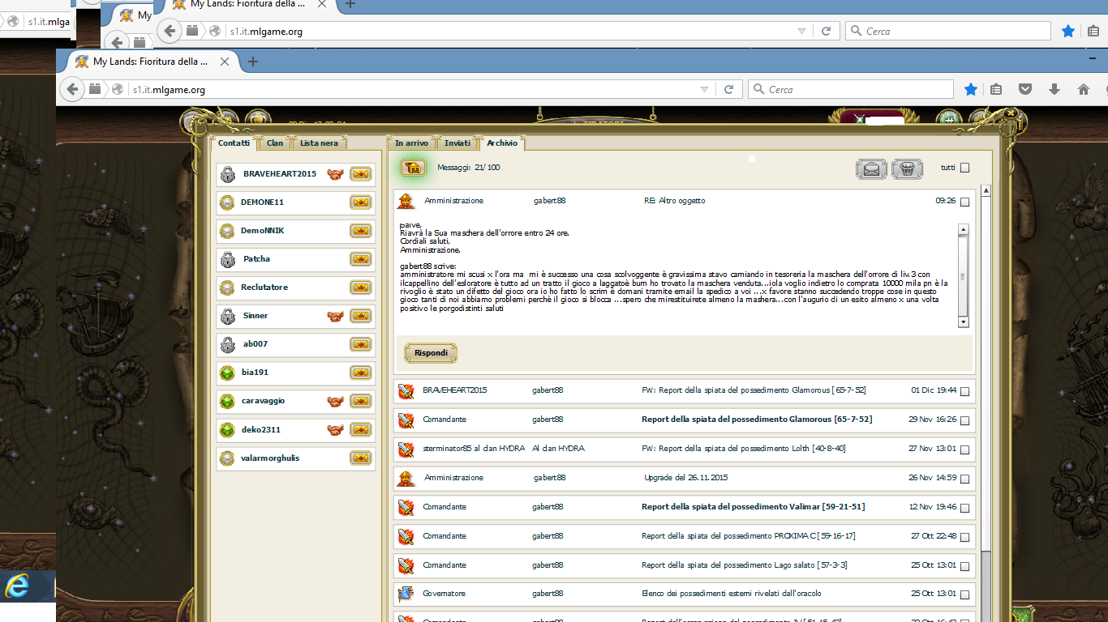Viewport: 1108px width, 622px height.
Task: Click envelope icon next to BRAVEHEART2015
Action: tap(360, 174)
